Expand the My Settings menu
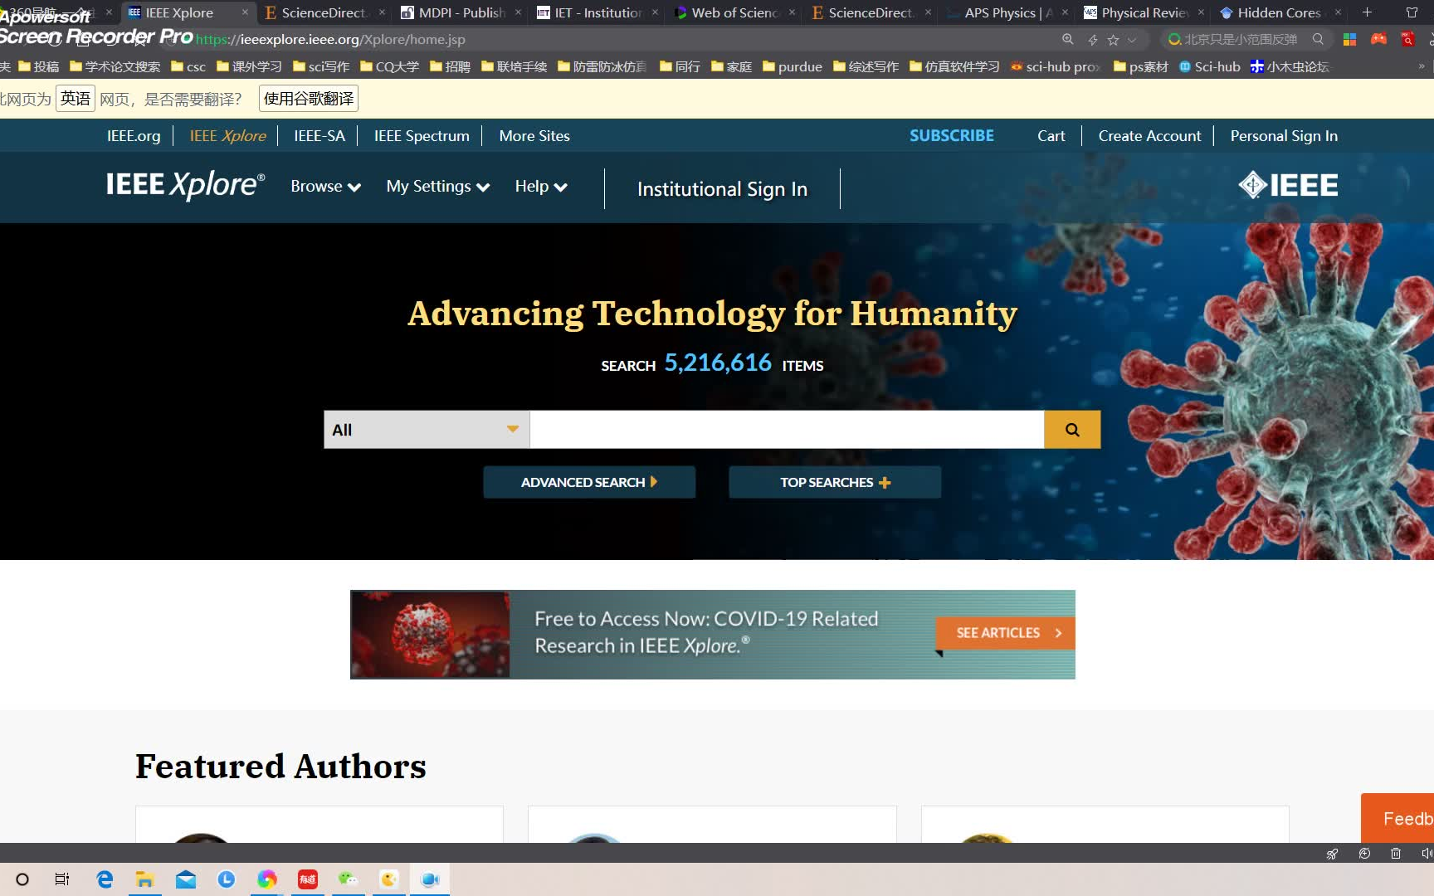This screenshot has height=896, width=1434. tap(437, 187)
